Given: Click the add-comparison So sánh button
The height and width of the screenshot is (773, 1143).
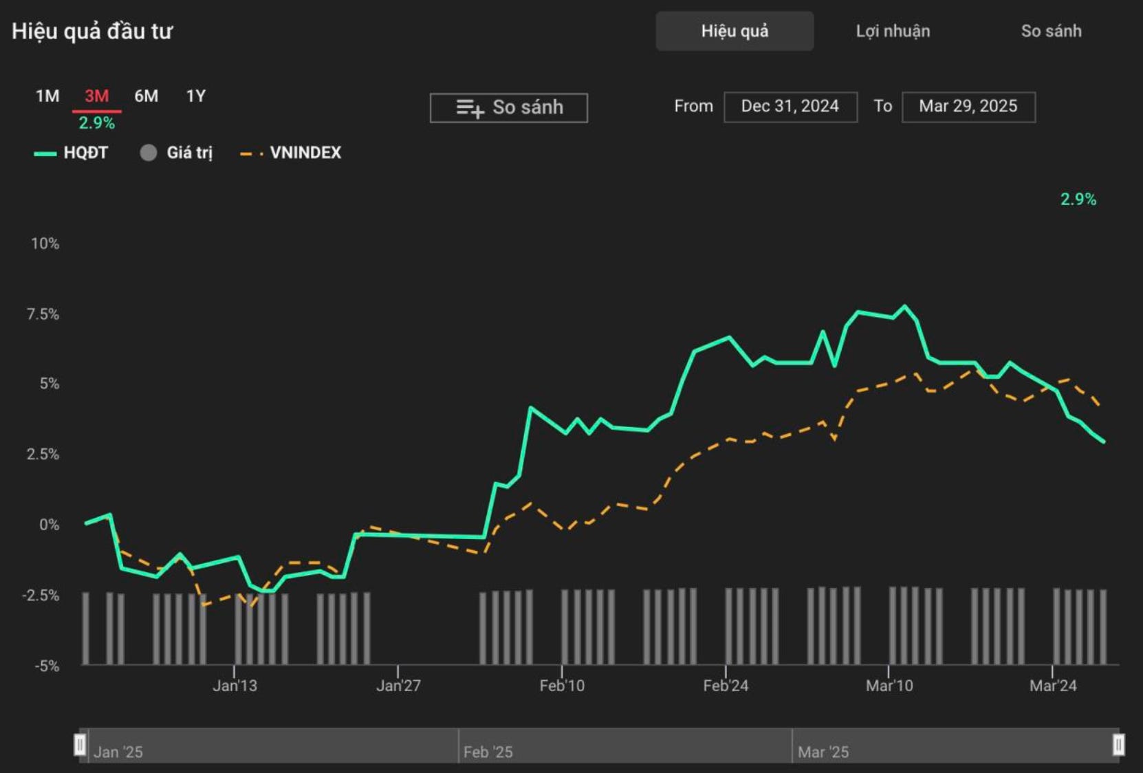Looking at the screenshot, I should coord(509,107).
